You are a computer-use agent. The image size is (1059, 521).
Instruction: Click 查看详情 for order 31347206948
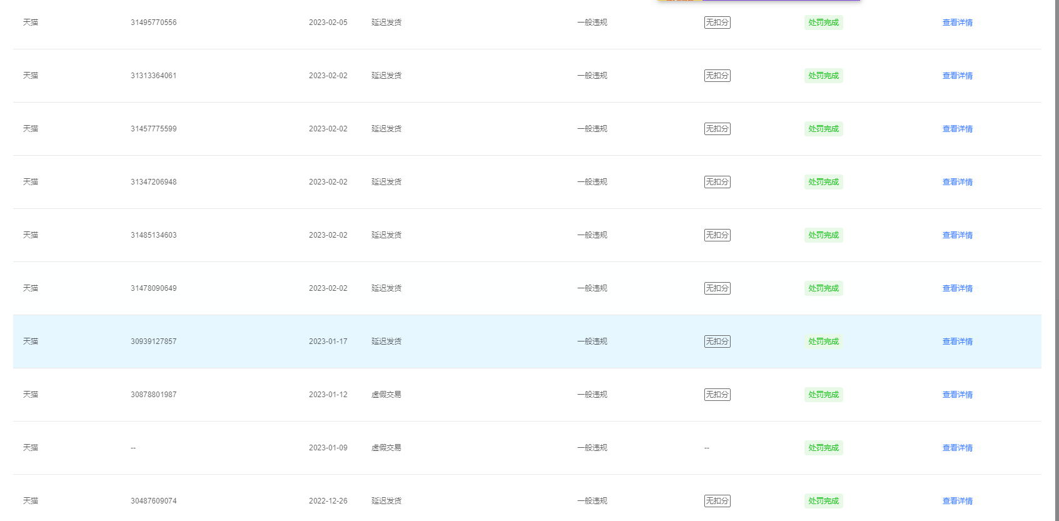pos(957,182)
